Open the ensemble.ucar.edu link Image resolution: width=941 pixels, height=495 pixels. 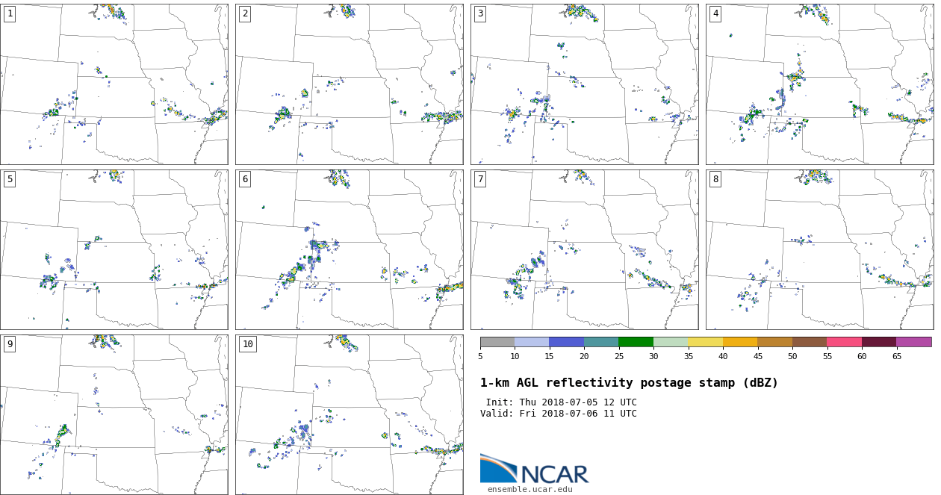pyautogui.click(x=530, y=490)
